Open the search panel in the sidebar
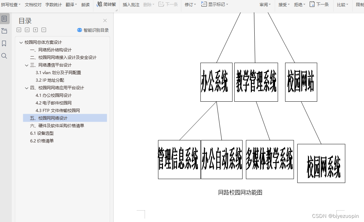The image size is (364, 222). [x=4, y=55]
